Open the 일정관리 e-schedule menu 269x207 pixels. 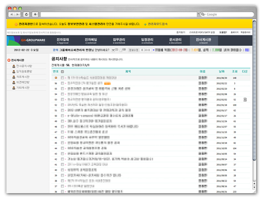[147, 41]
